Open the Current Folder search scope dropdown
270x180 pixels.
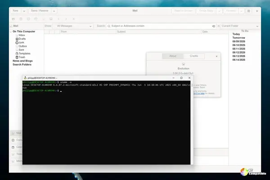(x=240, y=26)
